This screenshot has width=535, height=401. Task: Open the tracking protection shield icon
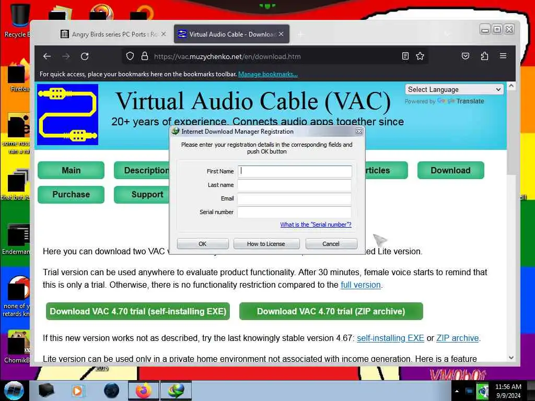[x=130, y=56]
